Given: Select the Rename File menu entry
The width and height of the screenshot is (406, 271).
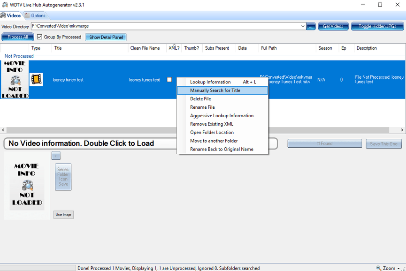Looking at the screenshot, I should click(222, 107).
